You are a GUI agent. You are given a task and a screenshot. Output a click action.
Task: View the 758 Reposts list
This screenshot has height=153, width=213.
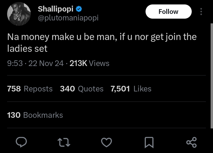coord(30,89)
